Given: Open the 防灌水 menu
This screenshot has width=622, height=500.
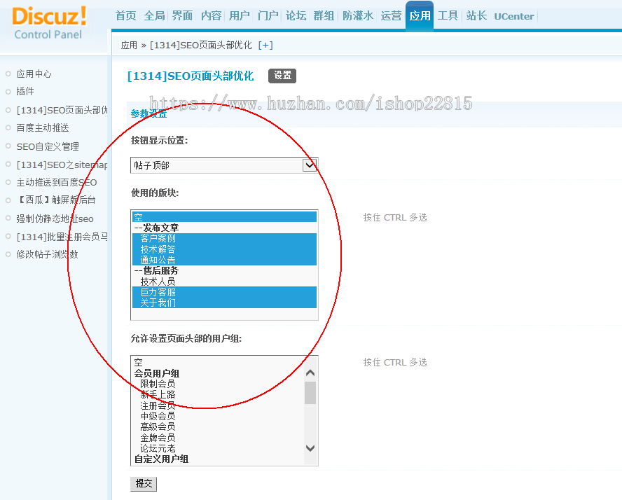Looking at the screenshot, I should coord(357,15).
